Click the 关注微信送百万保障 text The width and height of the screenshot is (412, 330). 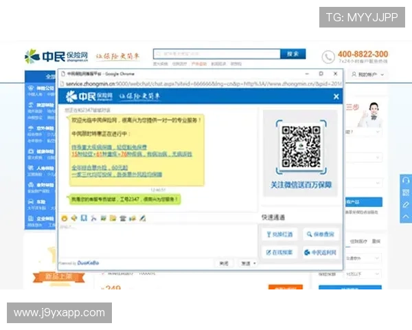pyautogui.click(x=301, y=185)
